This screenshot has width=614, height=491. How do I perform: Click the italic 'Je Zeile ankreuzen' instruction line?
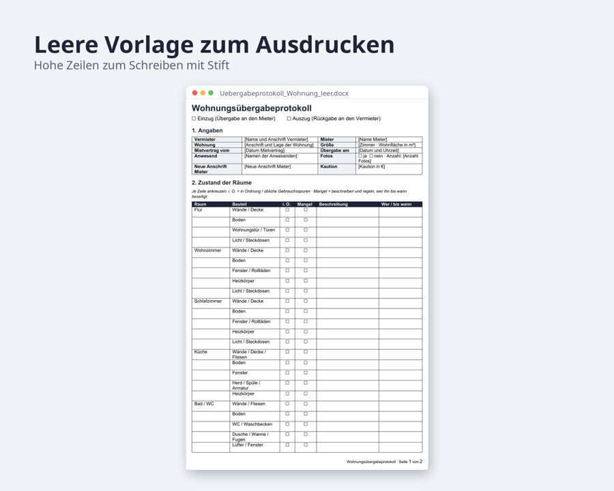(299, 194)
